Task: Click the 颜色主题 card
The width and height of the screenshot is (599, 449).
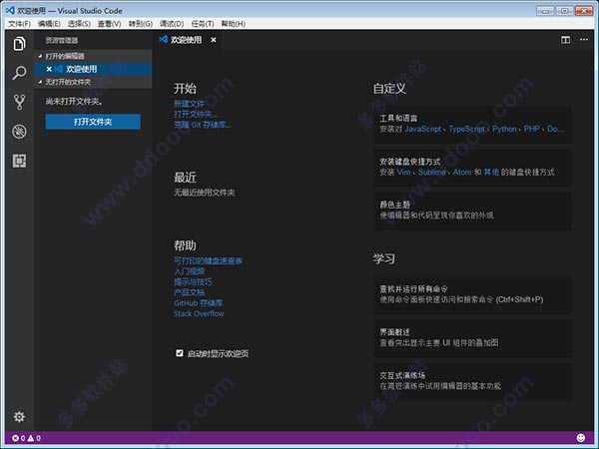Action: [x=472, y=211]
